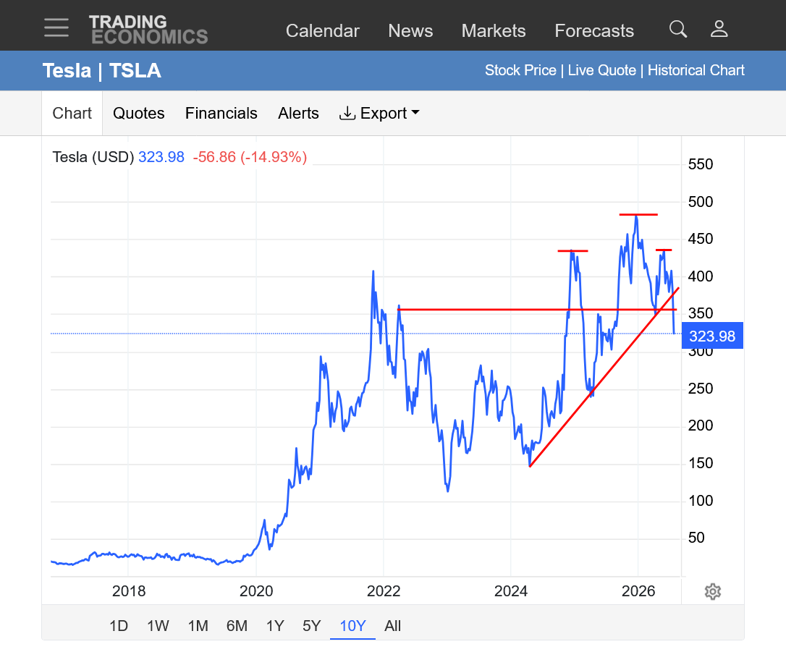Viewport: 786px width, 652px height.
Task: Switch to the Quotes tab
Action: pos(138,114)
